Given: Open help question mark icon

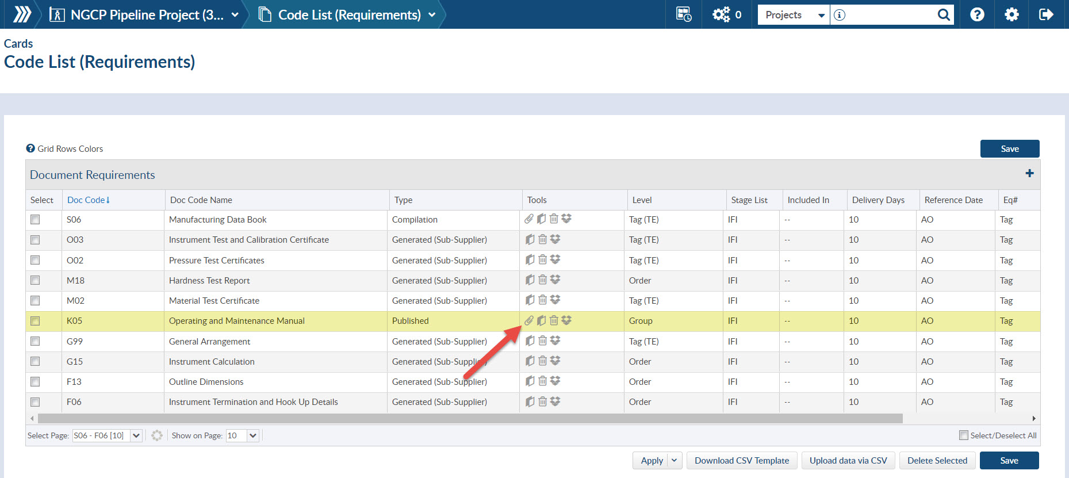Looking at the screenshot, I should click(977, 14).
